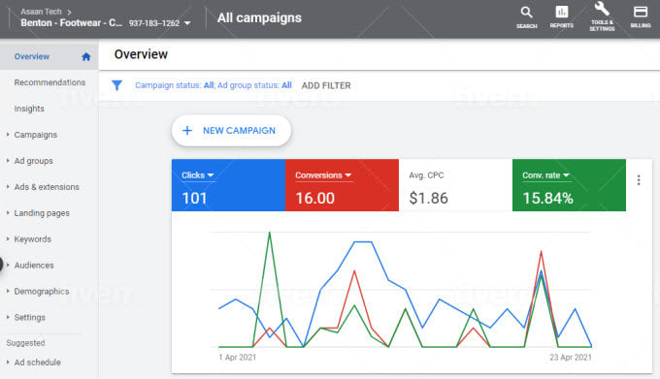This screenshot has width=660, height=379.
Task: Click the collapse sidebar handle
Action: (x=1, y=265)
